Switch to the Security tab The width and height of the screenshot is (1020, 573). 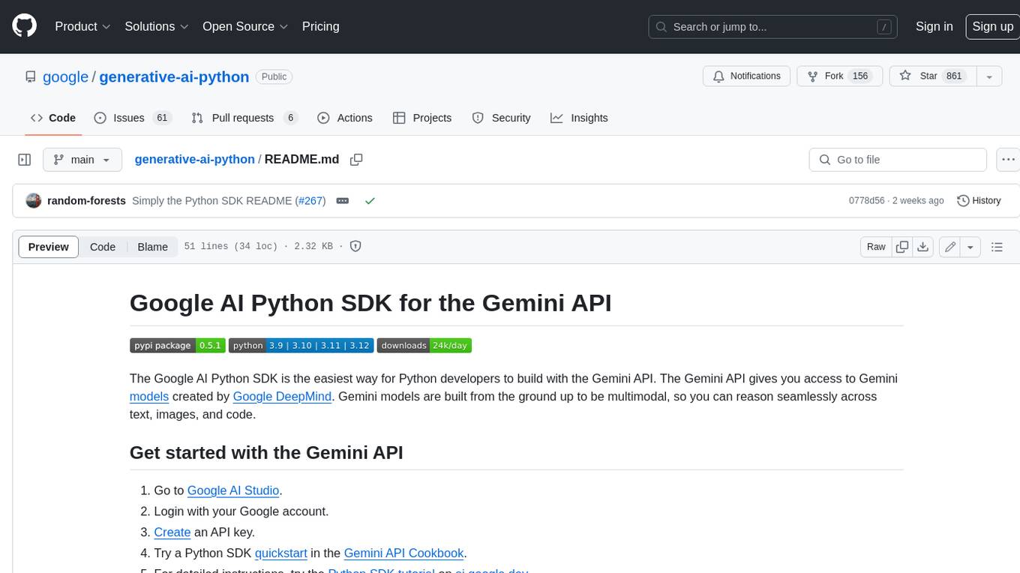[501, 118]
